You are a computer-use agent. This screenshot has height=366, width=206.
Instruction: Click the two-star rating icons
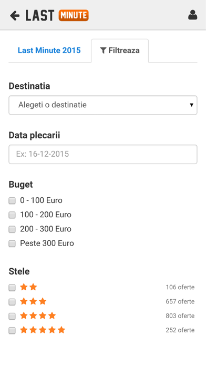(28, 287)
